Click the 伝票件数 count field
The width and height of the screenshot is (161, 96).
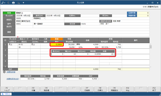pyautogui.click(x=143, y=13)
